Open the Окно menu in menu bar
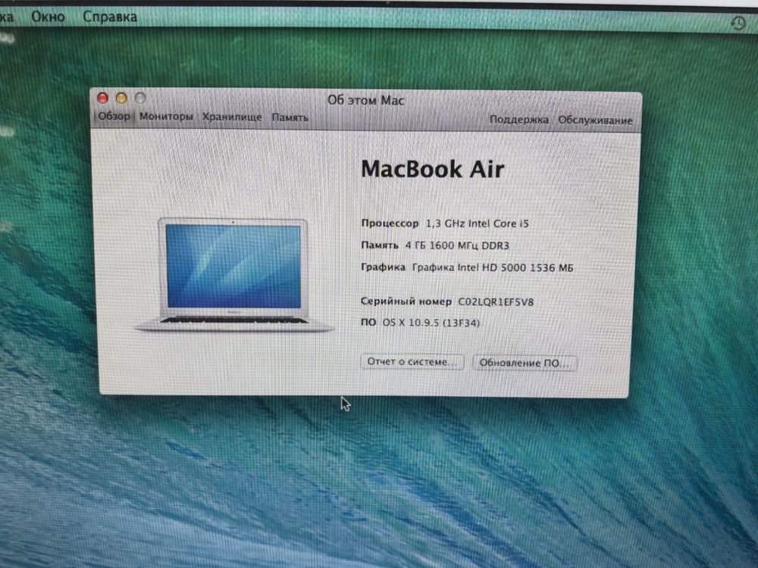 coord(48,17)
